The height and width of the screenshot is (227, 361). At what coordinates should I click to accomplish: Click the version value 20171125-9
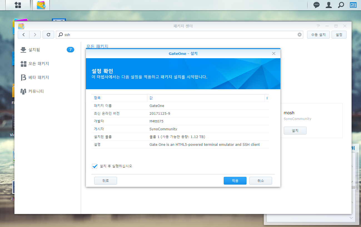point(160,114)
